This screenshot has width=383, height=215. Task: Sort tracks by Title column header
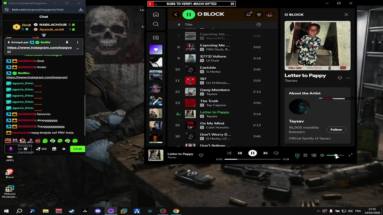189,24
